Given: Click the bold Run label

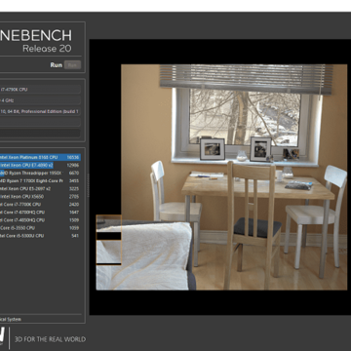Looking at the screenshot, I should point(56,65).
